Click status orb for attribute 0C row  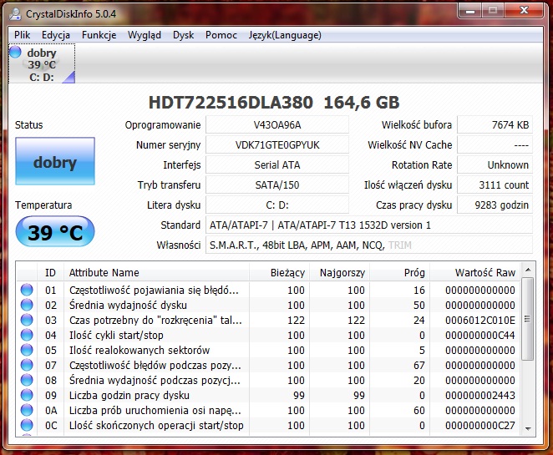(27, 425)
